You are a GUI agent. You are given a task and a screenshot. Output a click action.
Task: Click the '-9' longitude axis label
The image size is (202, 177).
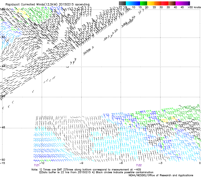[81, 163]
